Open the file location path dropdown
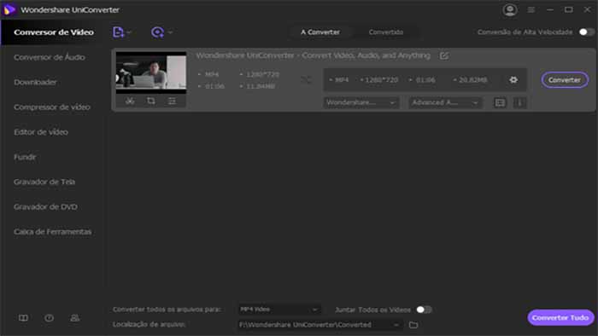This screenshot has width=598, height=336. 320,325
